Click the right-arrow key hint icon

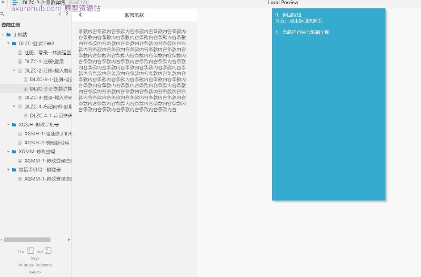click(x=48, y=251)
